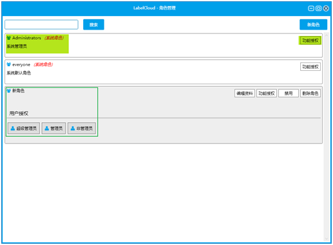Create a role with the 新角色 button
Screen dimensions: 333x245
pyautogui.click(x=313, y=24)
